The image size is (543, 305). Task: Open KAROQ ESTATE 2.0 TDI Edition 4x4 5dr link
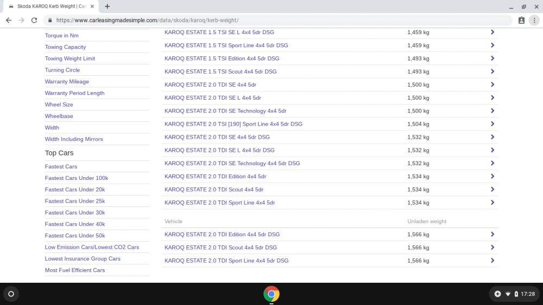(x=216, y=177)
